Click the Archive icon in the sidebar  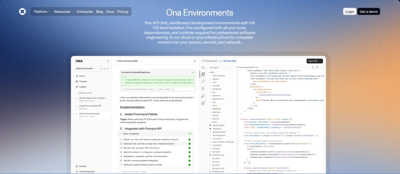pos(77,166)
